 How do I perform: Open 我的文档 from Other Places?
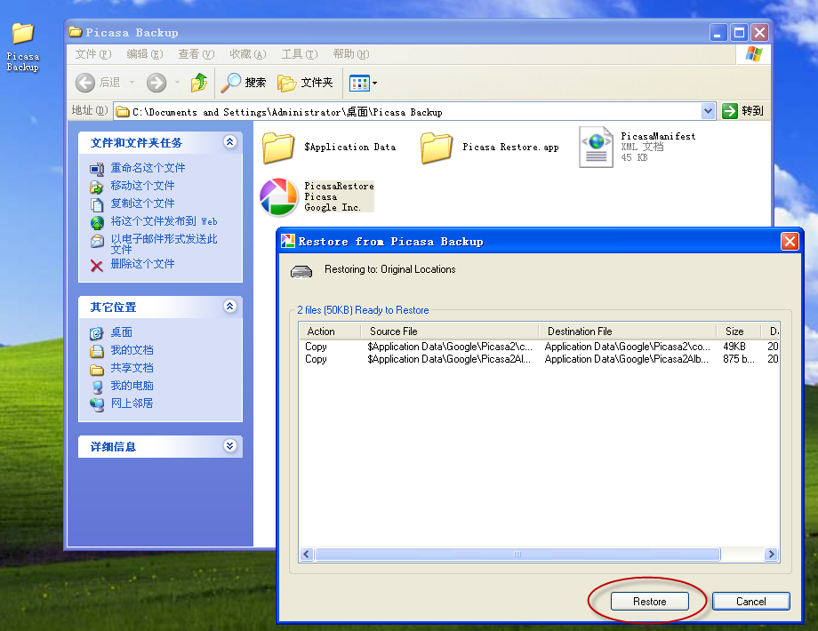[x=132, y=350]
